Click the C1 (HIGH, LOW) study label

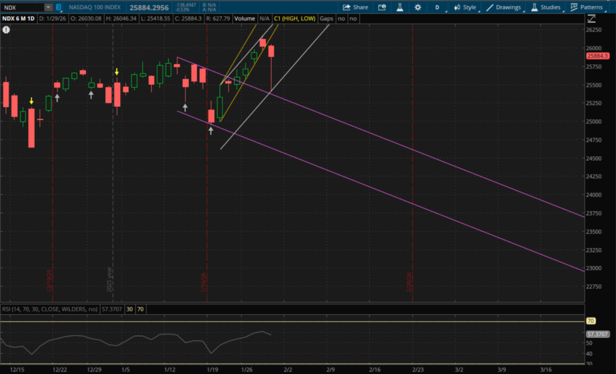click(295, 19)
